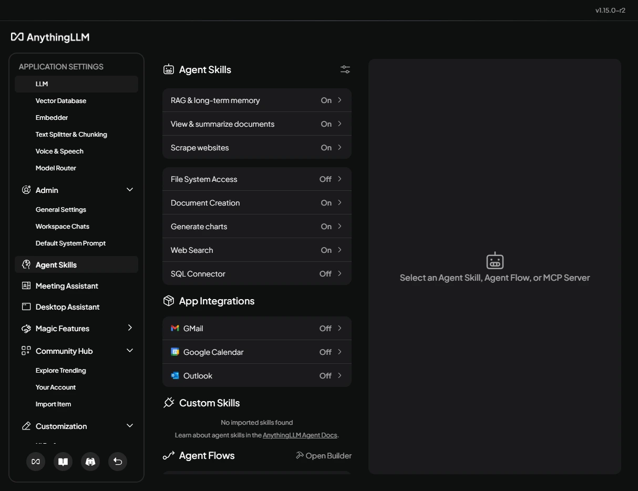638x491 pixels.
Task: Open Discord via footer icon
Action: click(90, 462)
